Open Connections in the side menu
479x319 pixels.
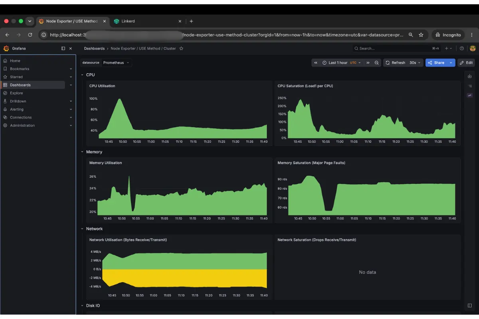(21, 117)
